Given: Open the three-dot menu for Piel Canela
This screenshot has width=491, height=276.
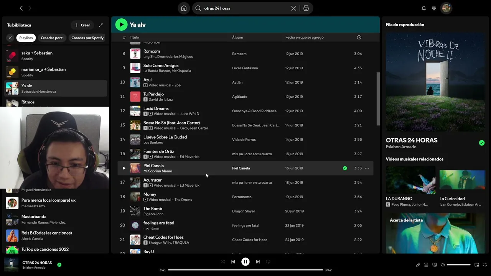Looking at the screenshot, I should [x=367, y=168].
